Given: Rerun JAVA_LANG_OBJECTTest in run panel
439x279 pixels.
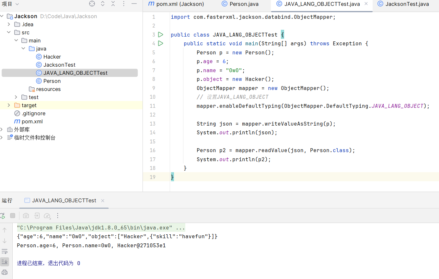Looking at the screenshot, I should pos(2,216).
